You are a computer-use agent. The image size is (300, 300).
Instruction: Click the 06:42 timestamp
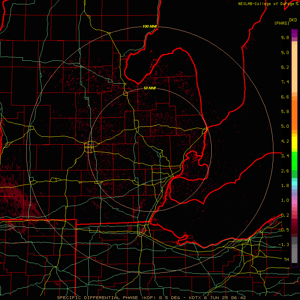click(x=238, y=298)
